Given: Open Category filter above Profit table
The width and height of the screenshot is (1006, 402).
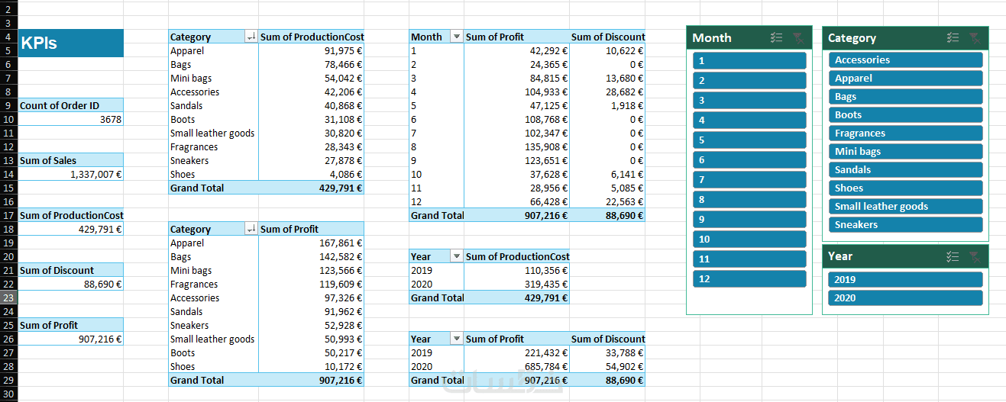Looking at the screenshot, I should point(251,229).
